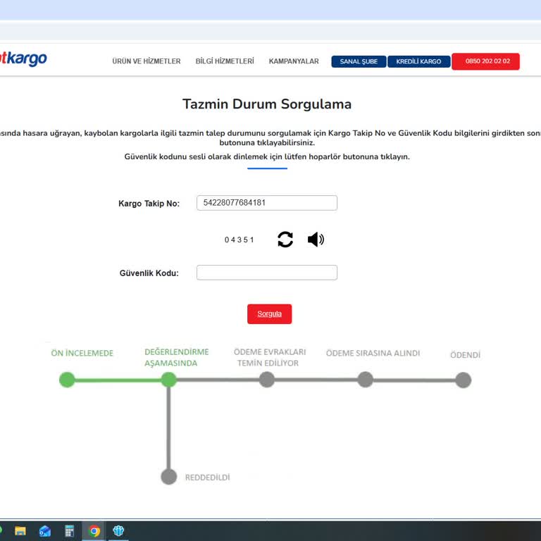Open BİLGİ HİZMETLERİ menu
This screenshot has height=541, width=541.
[x=225, y=61]
